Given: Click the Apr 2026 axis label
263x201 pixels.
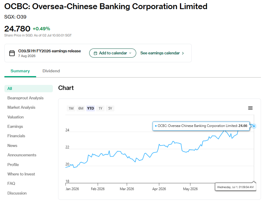Looking at the screenshot, I should [159, 189].
